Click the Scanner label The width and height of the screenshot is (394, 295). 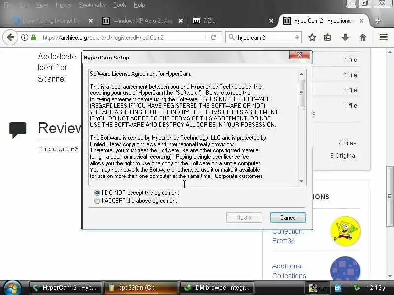pos(52,79)
